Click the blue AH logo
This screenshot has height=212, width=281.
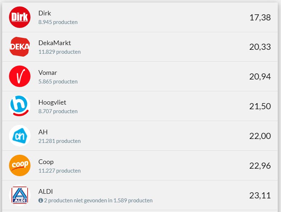20,136
